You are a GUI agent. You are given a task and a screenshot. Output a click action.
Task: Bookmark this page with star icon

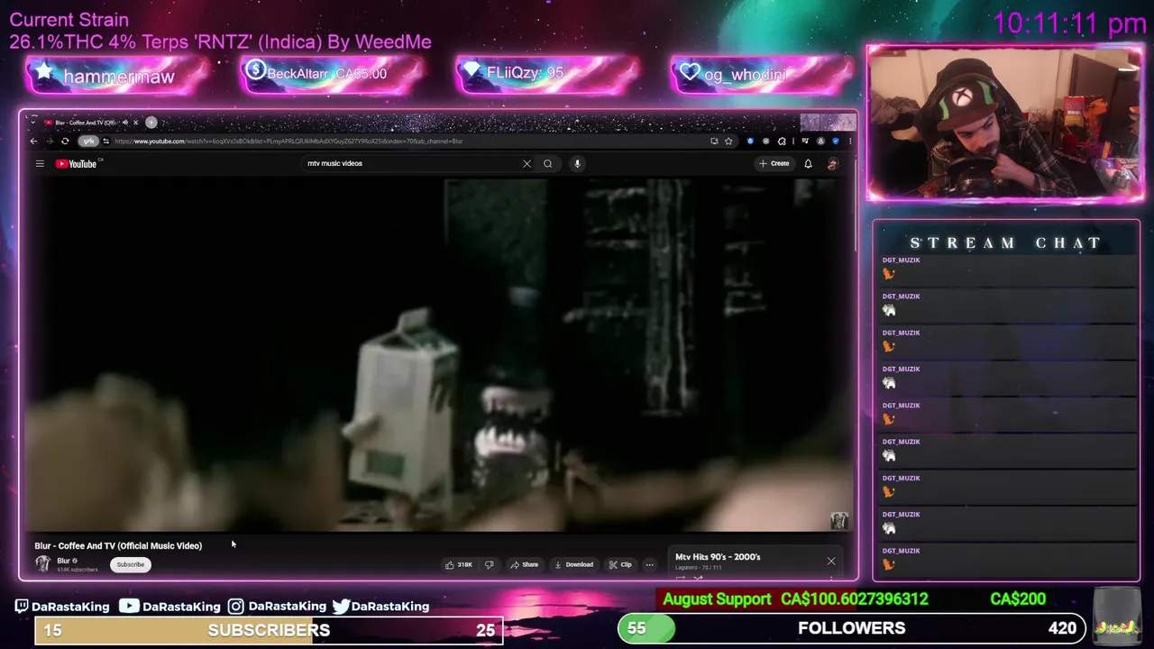point(728,141)
